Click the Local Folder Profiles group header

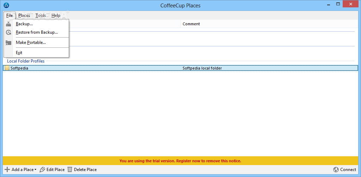point(26,61)
